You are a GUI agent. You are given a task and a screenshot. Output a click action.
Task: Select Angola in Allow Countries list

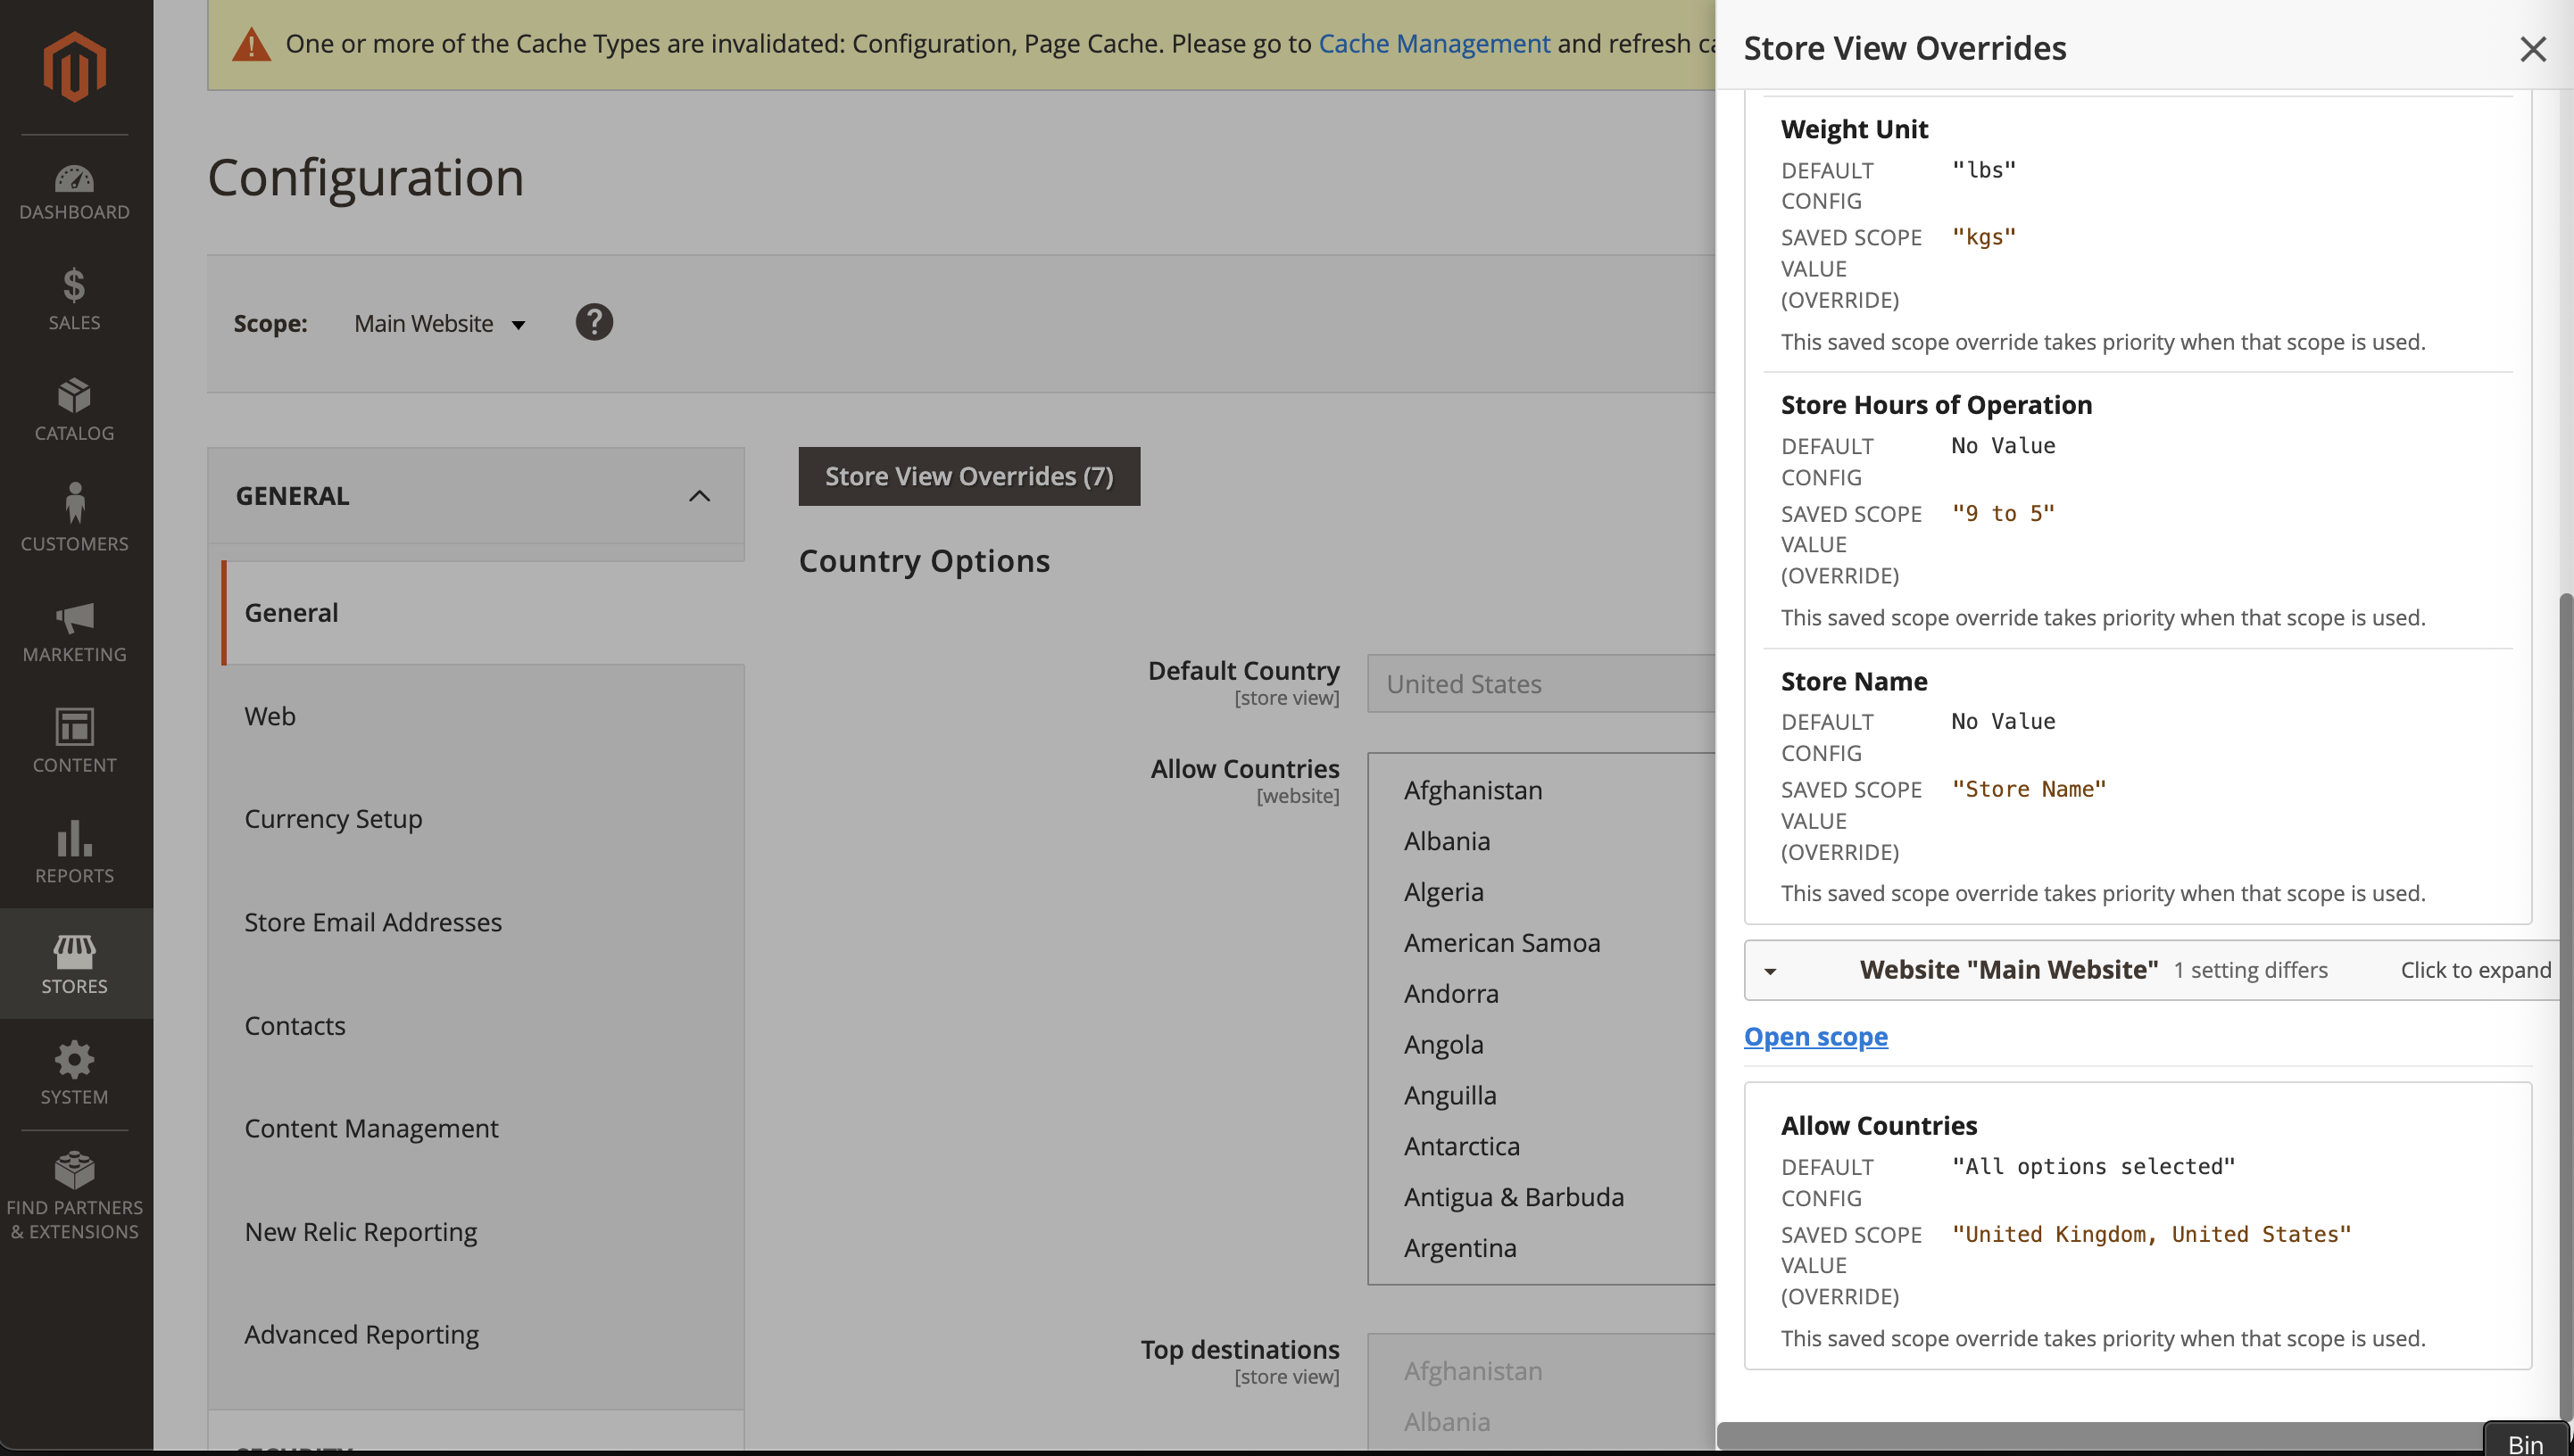pos(1540,1045)
